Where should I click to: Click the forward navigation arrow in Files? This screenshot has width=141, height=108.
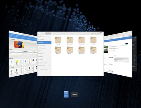click(x=42, y=34)
